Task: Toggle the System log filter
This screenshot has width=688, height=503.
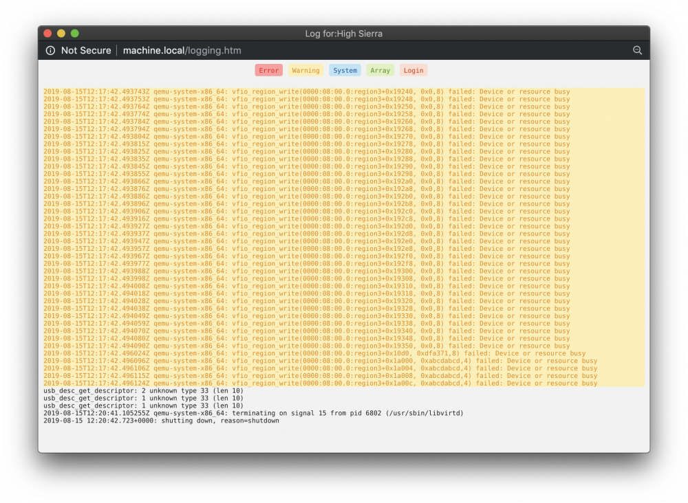Action: pos(345,71)
